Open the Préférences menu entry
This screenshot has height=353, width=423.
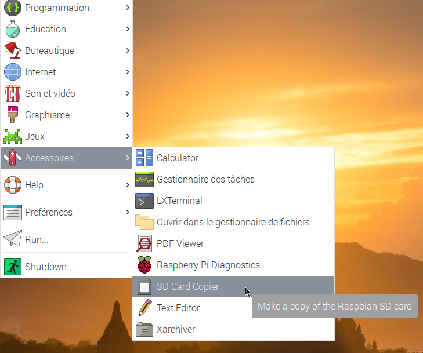(x=66, y=212)
